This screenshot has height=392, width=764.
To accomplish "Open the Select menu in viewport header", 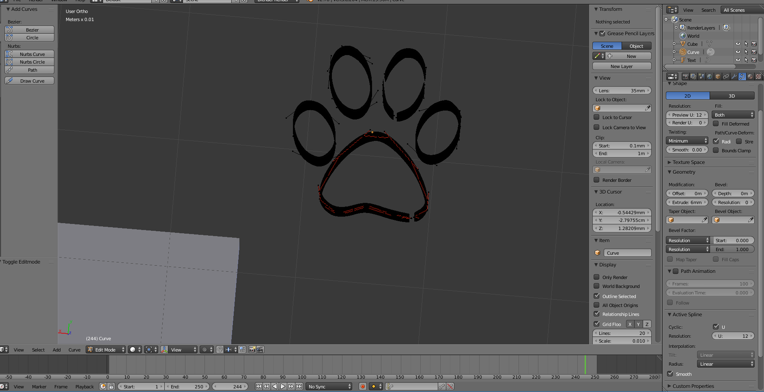I will pos(38,350).
